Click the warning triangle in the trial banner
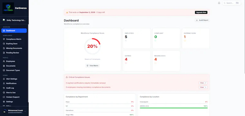This screenshot has height=116, width=245. (67, 12)
